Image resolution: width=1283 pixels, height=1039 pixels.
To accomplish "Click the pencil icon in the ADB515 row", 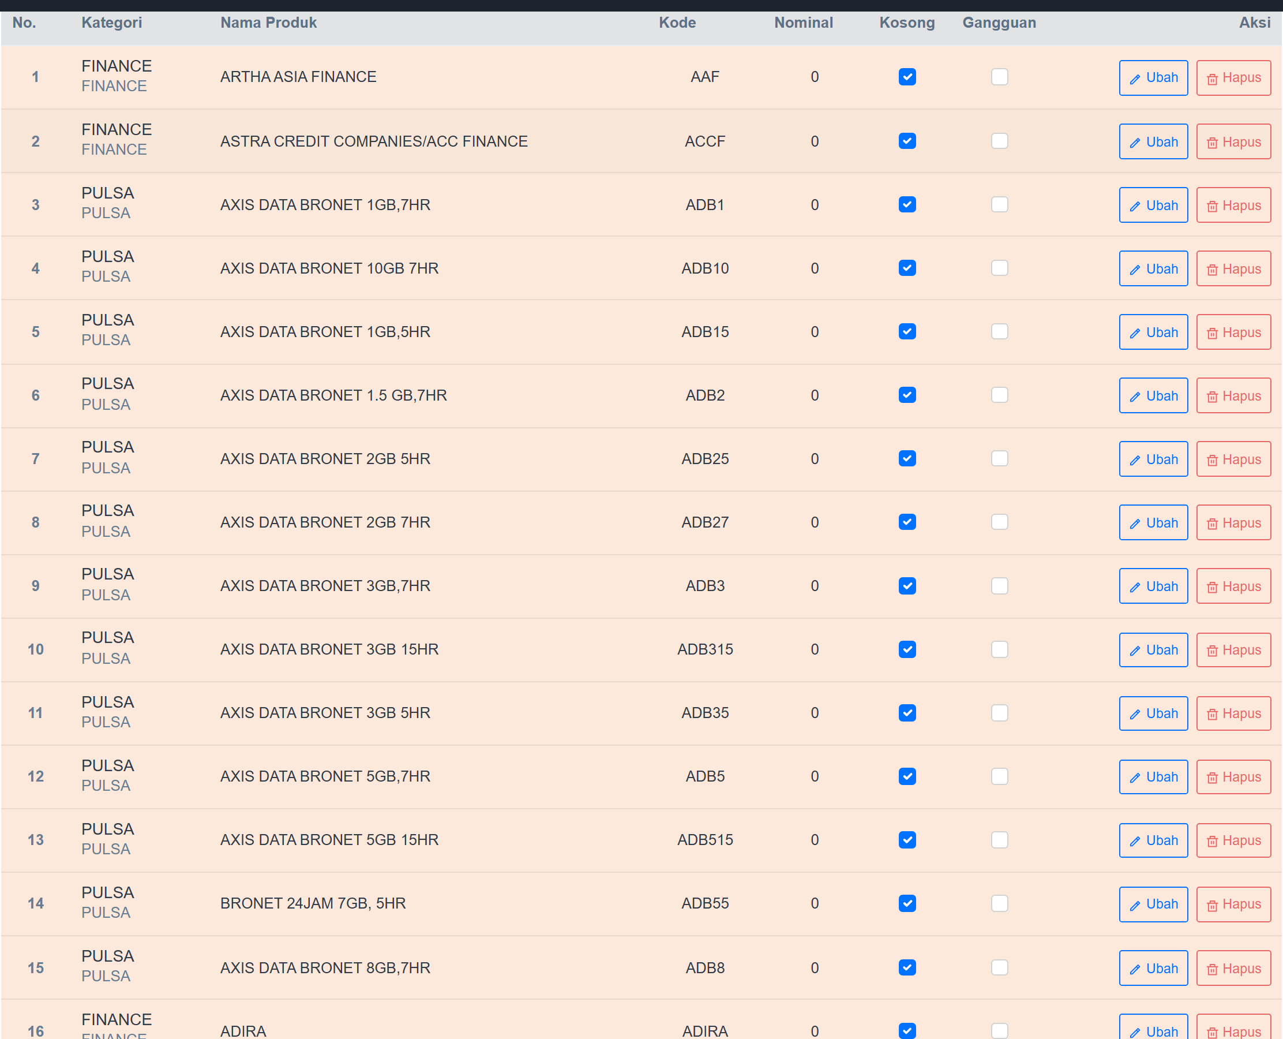I will (x=1135, y=841).
